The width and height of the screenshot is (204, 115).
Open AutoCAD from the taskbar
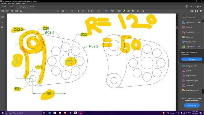point(76,113)
